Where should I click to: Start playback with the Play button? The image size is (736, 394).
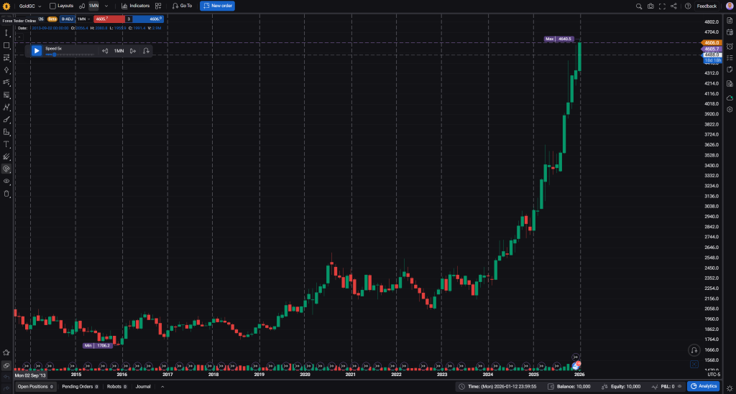tap(37, 51)
